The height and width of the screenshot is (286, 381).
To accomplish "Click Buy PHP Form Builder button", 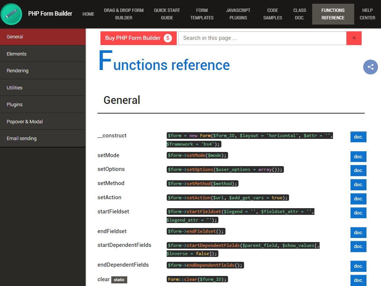I will tap(138, 38).
